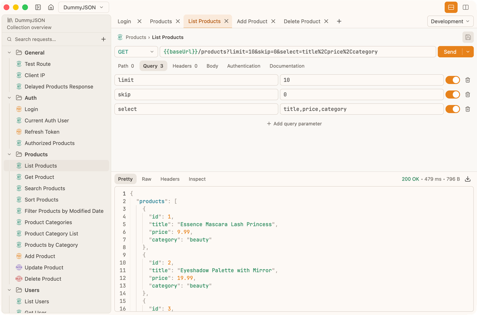Edit the limit parameter name field
477x315 pixels.
tap(196, 80)
